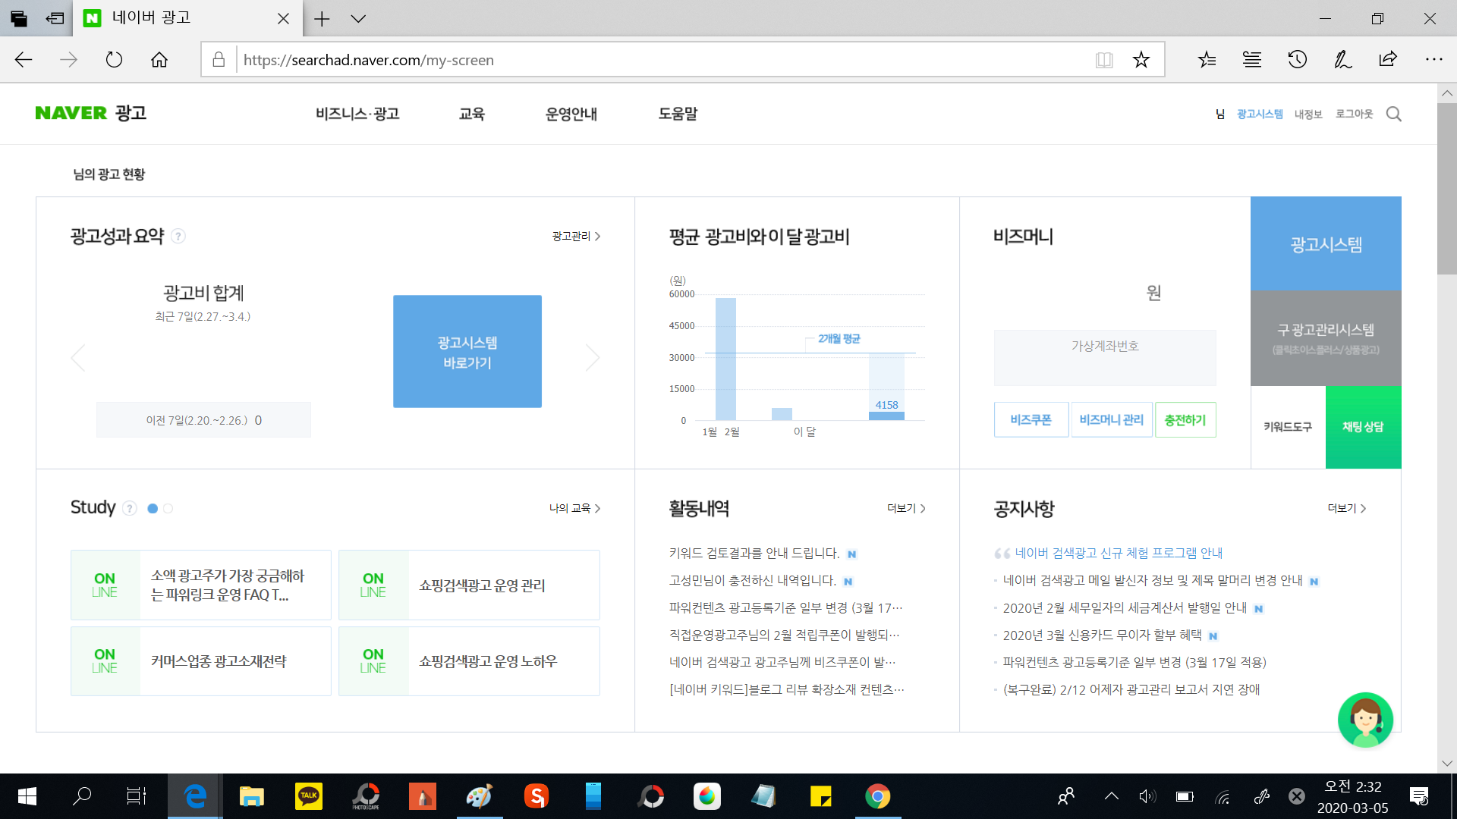1457x819 pixels.
Task: Click the help icon next to Study
Action: [130, 508]
